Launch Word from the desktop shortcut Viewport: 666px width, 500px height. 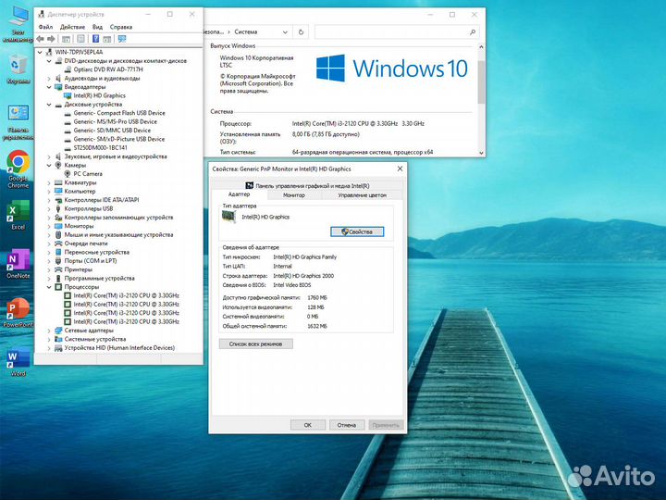18,361
